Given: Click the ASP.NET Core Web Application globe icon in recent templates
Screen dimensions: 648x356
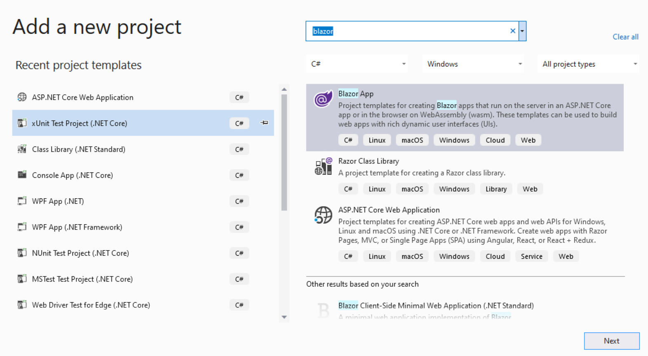Looking at the screenshot, I should (x=22, y=97).
